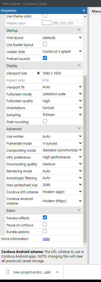101x282 pixels.
Task: Open the Help link
Action: click(46, 239)
